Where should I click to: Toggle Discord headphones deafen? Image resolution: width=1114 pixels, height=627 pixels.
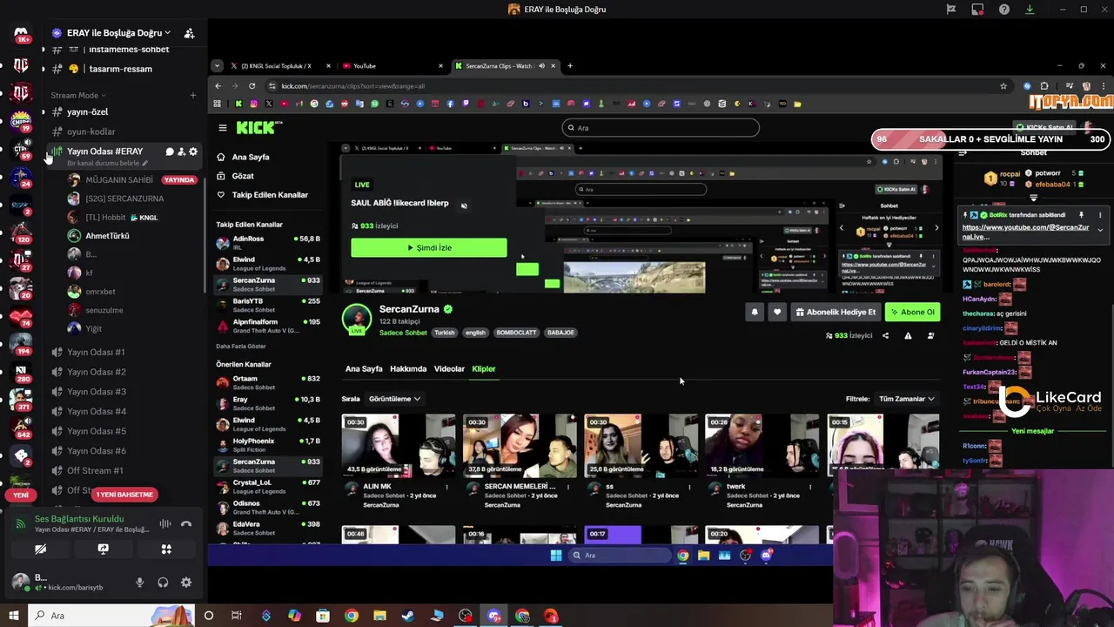pos(163,583)
